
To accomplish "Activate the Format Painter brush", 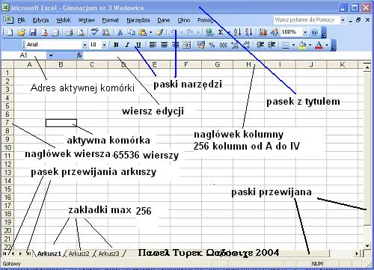I will [160, 32].
